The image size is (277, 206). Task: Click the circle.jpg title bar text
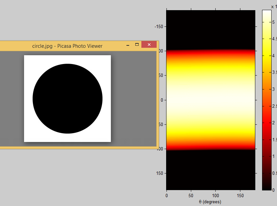(67, 46)
